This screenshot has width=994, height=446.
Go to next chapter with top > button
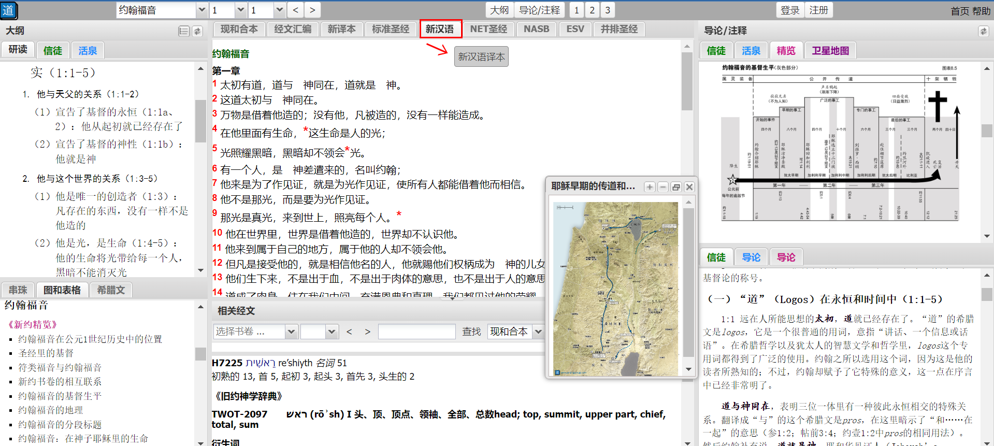(x=312, y=10)
